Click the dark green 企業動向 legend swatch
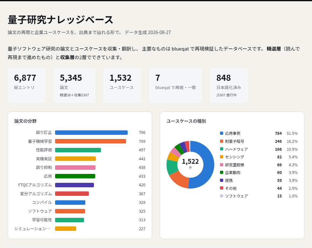Image resolution: width=312 pixels, height=248 pixels. point(222,172)
